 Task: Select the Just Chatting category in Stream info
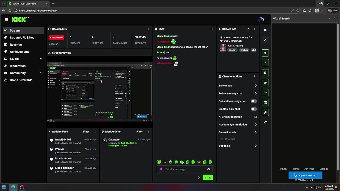coord(235,46)
